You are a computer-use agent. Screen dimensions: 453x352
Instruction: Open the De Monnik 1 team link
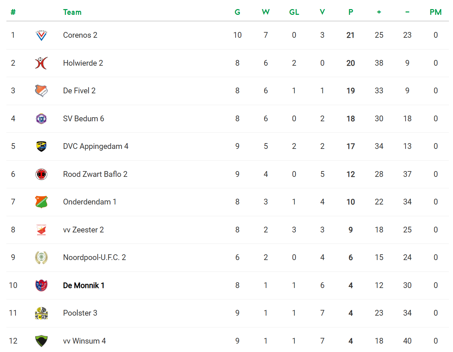tap(83, 285)
